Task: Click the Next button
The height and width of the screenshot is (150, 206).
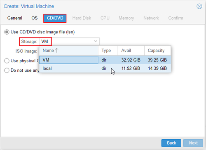Action: pos(193,143)
